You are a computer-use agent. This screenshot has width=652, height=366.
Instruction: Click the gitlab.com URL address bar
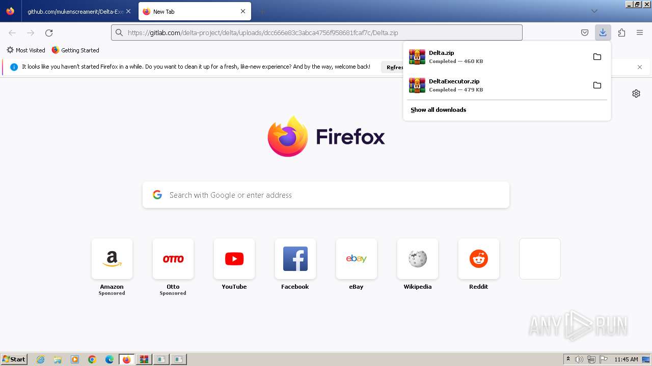317,33
